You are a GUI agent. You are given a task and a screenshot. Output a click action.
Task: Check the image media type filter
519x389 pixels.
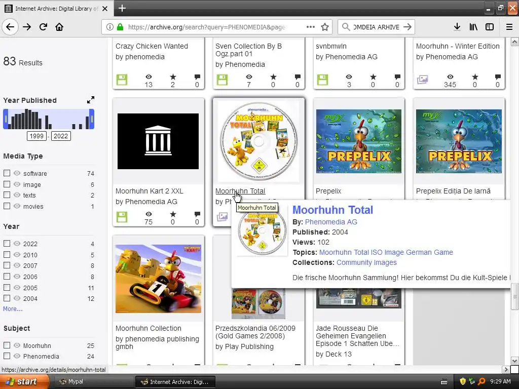(x=7, y=184)
